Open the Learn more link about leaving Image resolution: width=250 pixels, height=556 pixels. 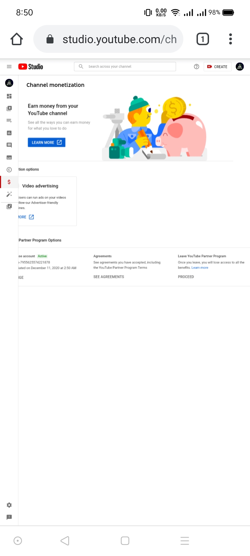point(200,268)
